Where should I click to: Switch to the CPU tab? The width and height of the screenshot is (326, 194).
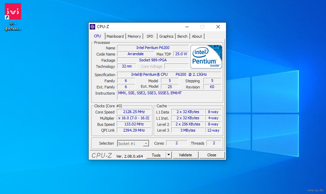click(x=97, y=36)
